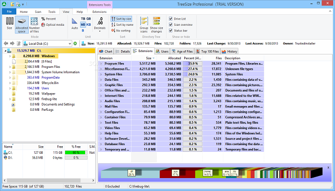Click the green refresh scan button
335x191 pixels.
[75, 43]
